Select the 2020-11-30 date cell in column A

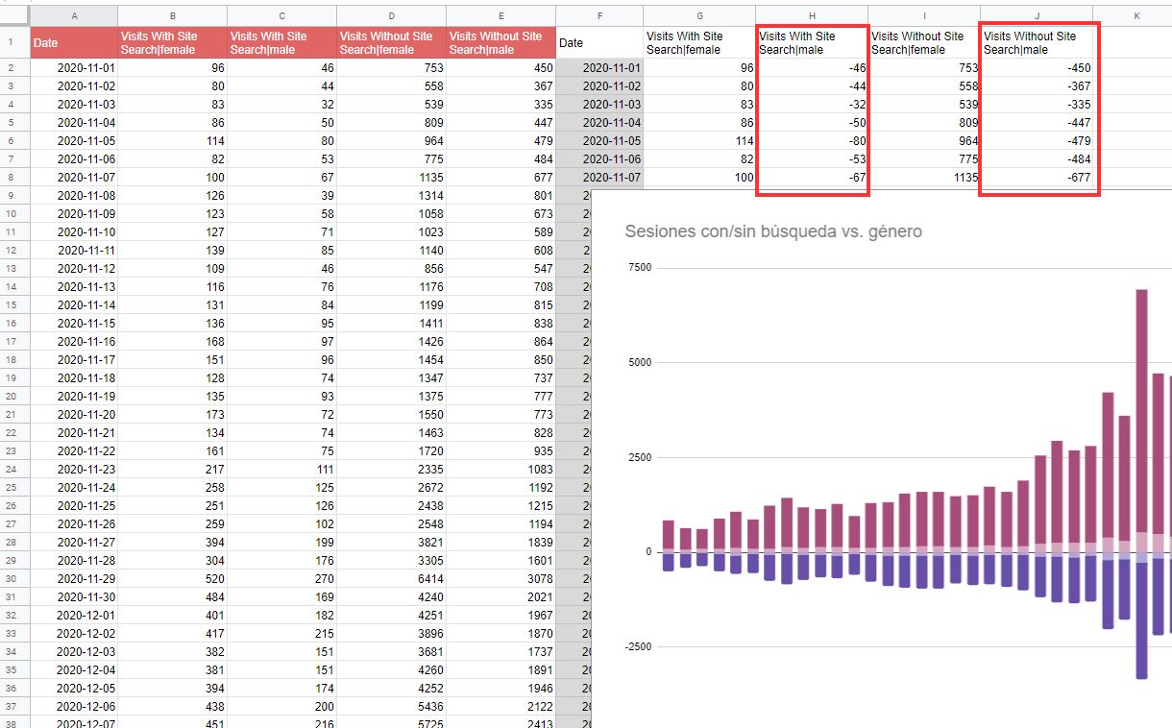point(74,597)
